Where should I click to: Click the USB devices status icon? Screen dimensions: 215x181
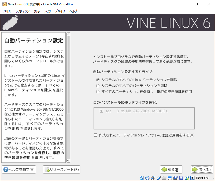(158, 178)
